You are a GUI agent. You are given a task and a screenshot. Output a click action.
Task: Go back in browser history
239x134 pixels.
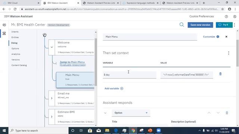(x=4, y=9)
